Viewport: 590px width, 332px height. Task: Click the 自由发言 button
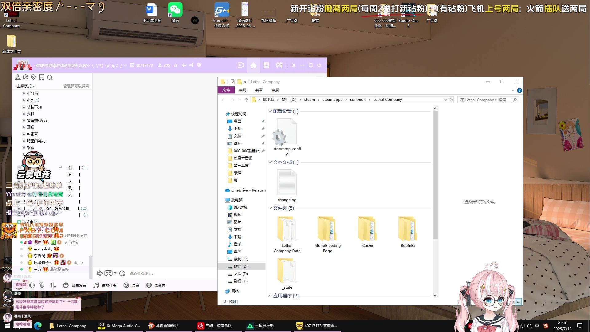coord(75,285)
